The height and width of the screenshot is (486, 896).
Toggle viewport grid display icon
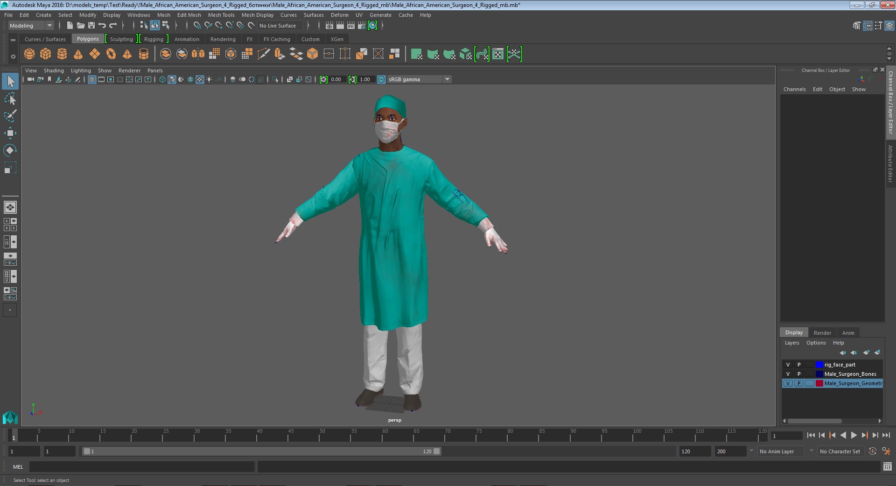pyautogui.click(x=92, y=79)
